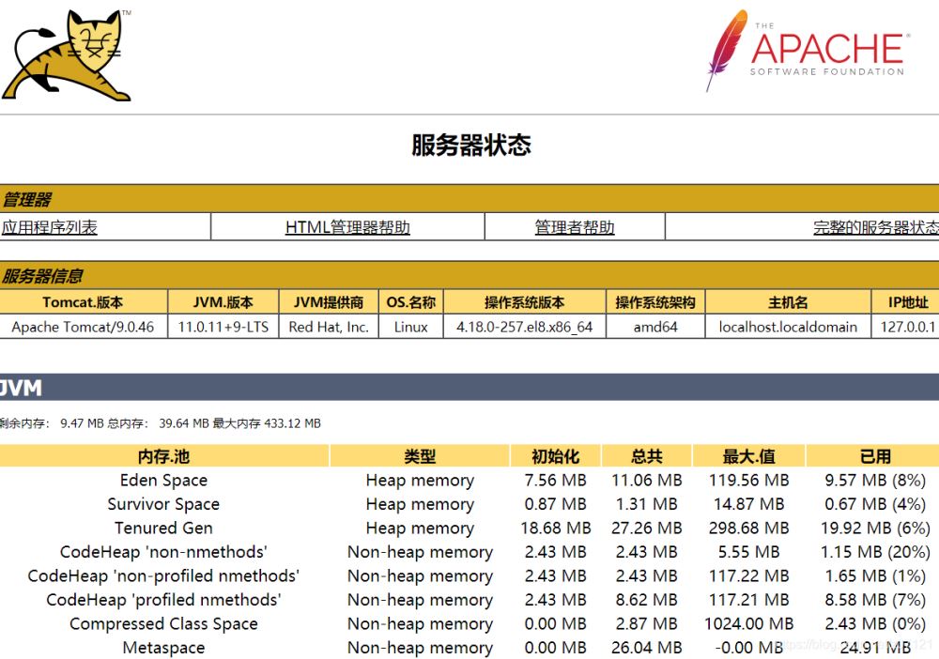The height and width of the screenshot is (659, 939).
Task: Click the OS.名称 column header
Action: coord(411,302)
